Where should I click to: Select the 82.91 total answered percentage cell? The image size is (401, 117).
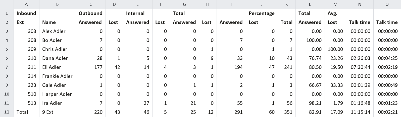pyautogui.click(x=310, y=112)
